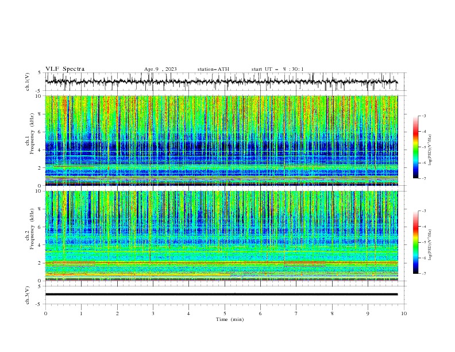
Task: Click the time axis tick label "0"
Action: click(45, 313)
